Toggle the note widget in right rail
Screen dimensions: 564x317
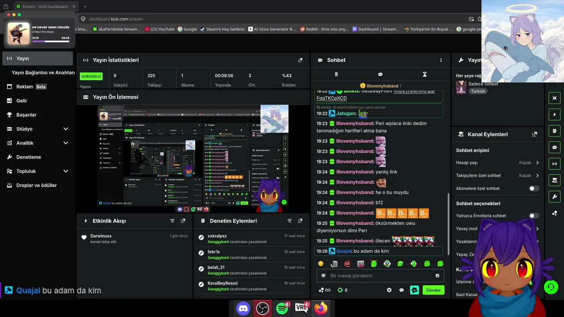(554, 131)
